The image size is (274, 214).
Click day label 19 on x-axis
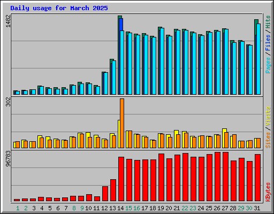(x=161, y=208)
